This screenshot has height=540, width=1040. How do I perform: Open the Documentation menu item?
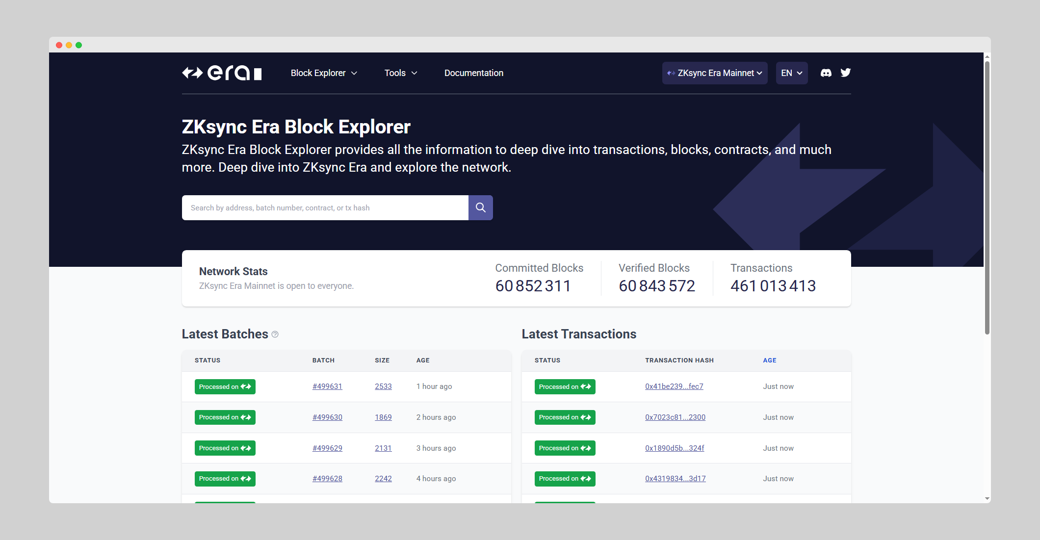(474, 73)
